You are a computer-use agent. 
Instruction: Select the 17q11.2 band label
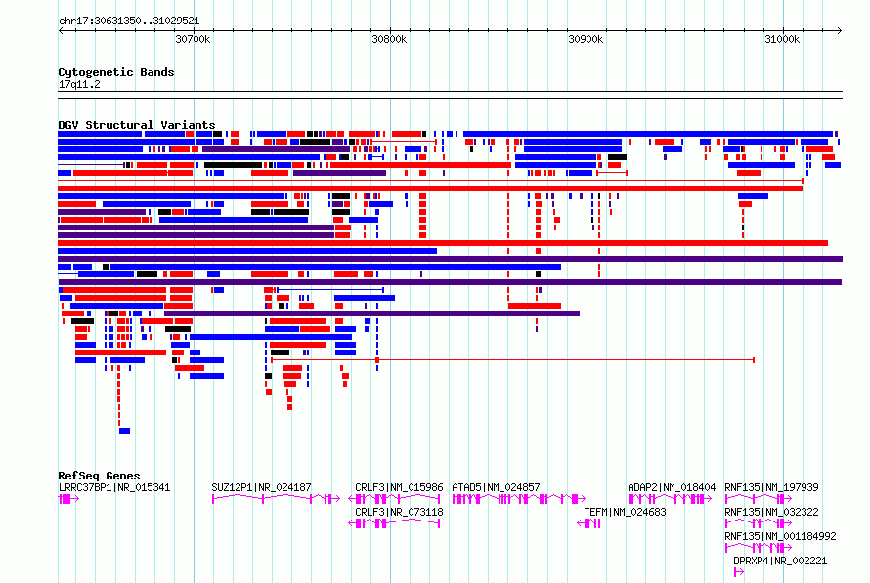(x=79, y=84)
